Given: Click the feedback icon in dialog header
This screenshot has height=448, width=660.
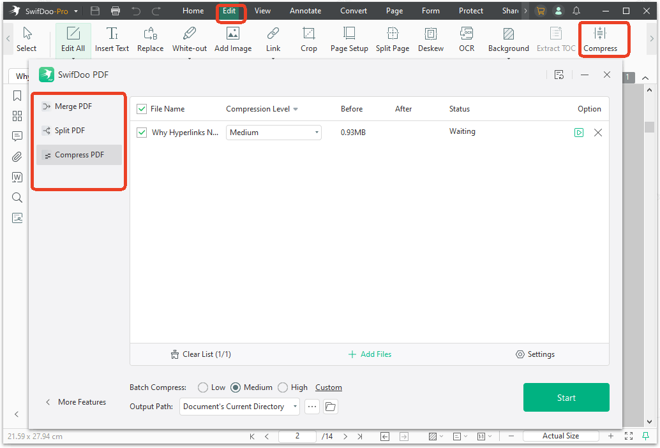Looking at the screenshot, I should pos(559,75).
